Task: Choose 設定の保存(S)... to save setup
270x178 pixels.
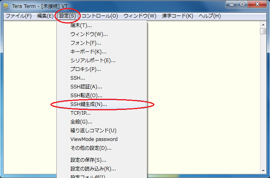Action: (x=88, y=160)
